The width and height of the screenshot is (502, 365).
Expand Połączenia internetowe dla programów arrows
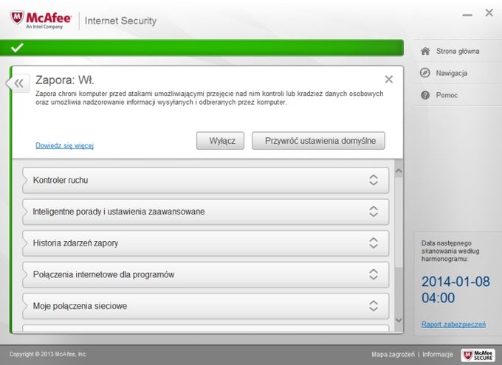click(x=374, y=274)
